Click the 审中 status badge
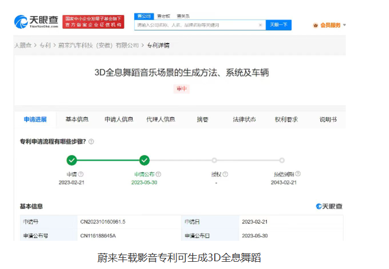389x269 pixels. [x=181, y=89]
